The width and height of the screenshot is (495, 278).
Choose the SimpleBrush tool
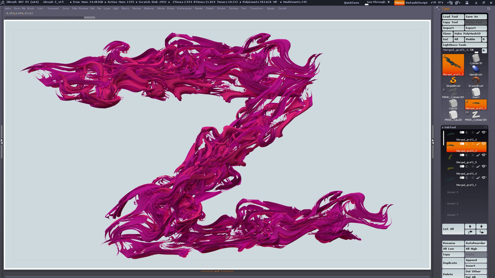453,82
